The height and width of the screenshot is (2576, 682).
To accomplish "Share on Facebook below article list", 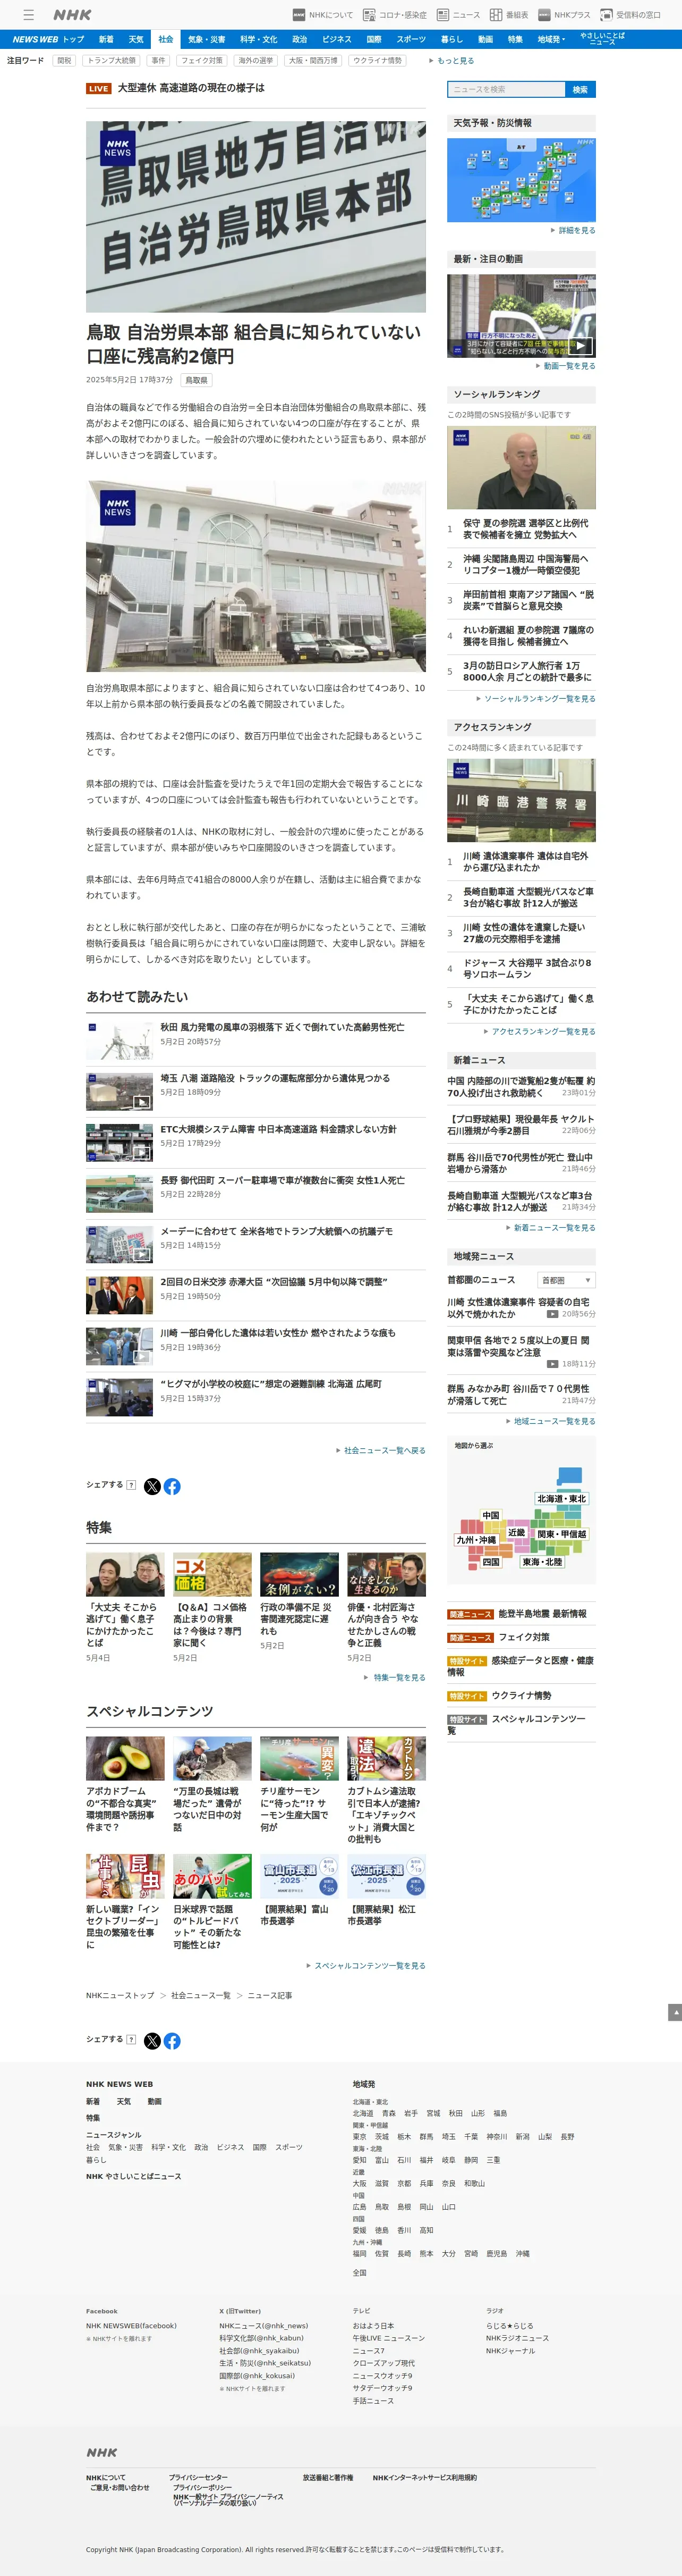I will click(x=172, y=1486).
